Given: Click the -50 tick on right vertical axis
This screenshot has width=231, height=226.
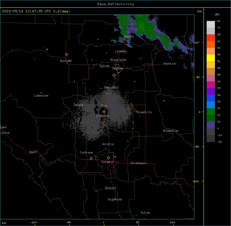Looking at the screenshot, I should (197, 147).
